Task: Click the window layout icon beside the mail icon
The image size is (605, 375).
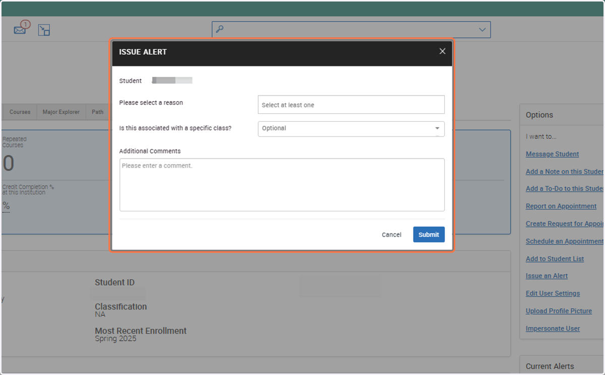Action: tap(44, 30)
